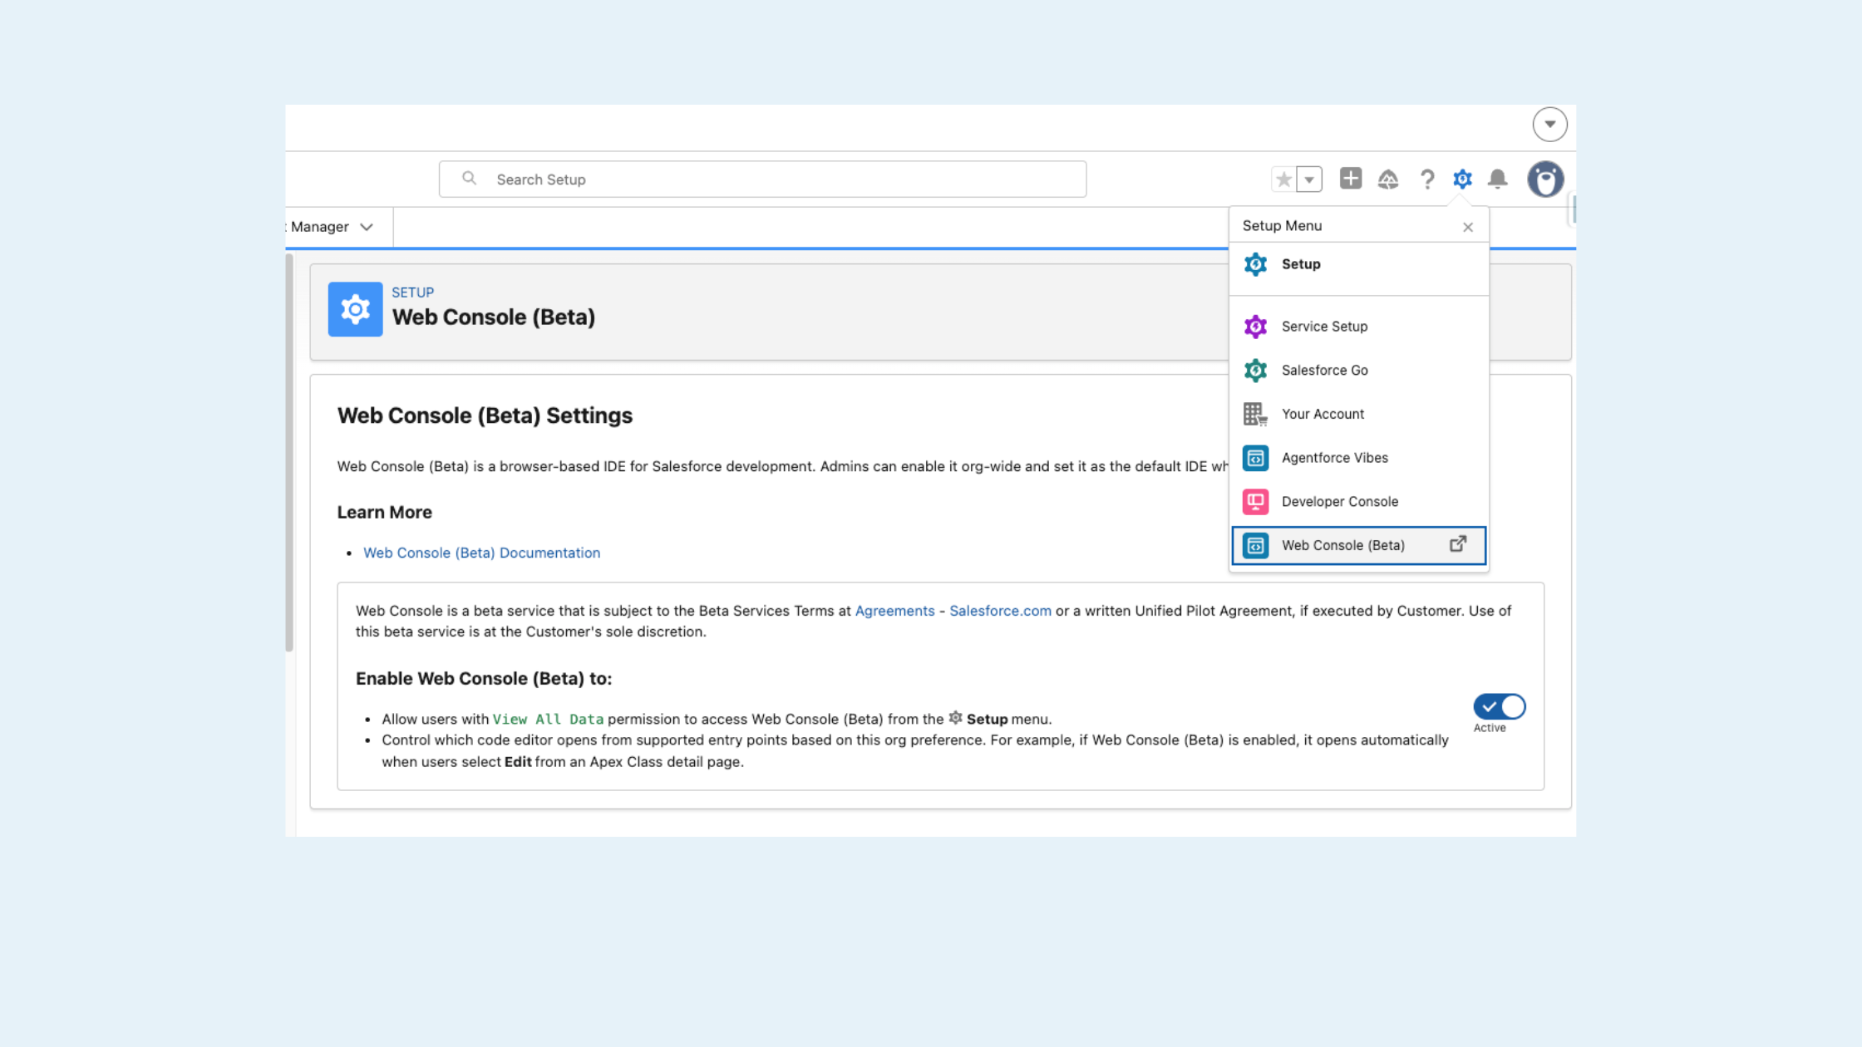Open Developer Console menu item
Viewport: 1862px width, 1047px height.
pos(1358,502)
